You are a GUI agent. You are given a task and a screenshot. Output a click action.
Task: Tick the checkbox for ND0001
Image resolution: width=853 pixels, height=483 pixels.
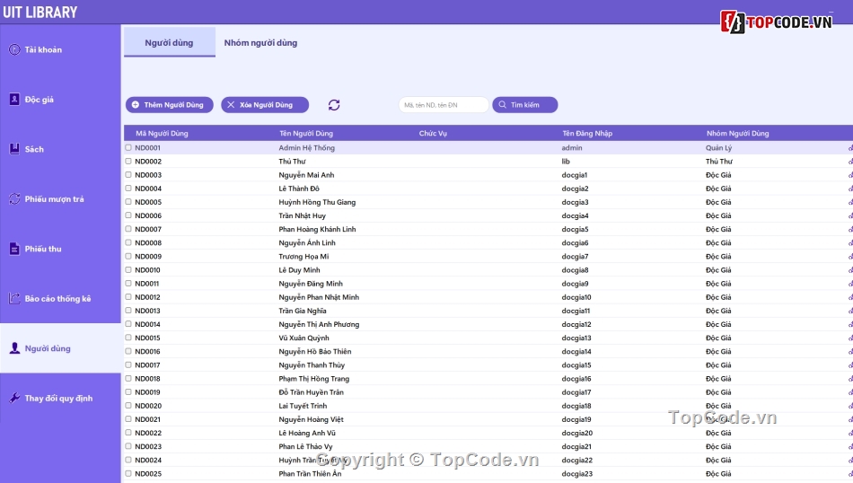click(128, 148)
